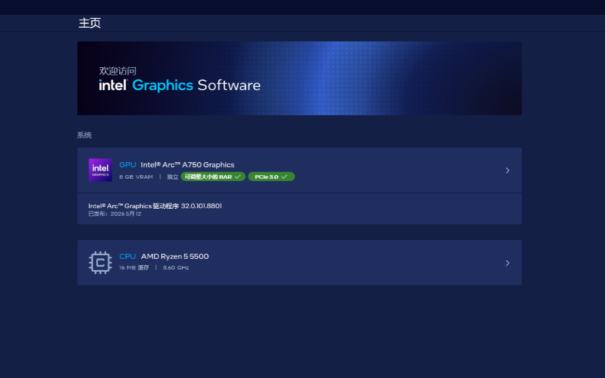Click the 16 MB 缓存 label
Screen dimensions: 605x378
134,267
